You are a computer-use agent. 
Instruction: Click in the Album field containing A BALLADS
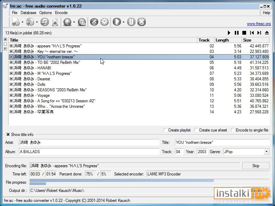pyautogui.click(x=89, y=152)
